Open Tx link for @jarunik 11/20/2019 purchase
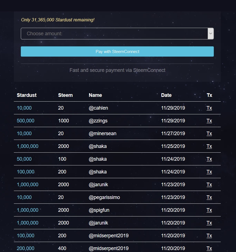The width and height of the screenshot is (236, 252). coord(209,223)
